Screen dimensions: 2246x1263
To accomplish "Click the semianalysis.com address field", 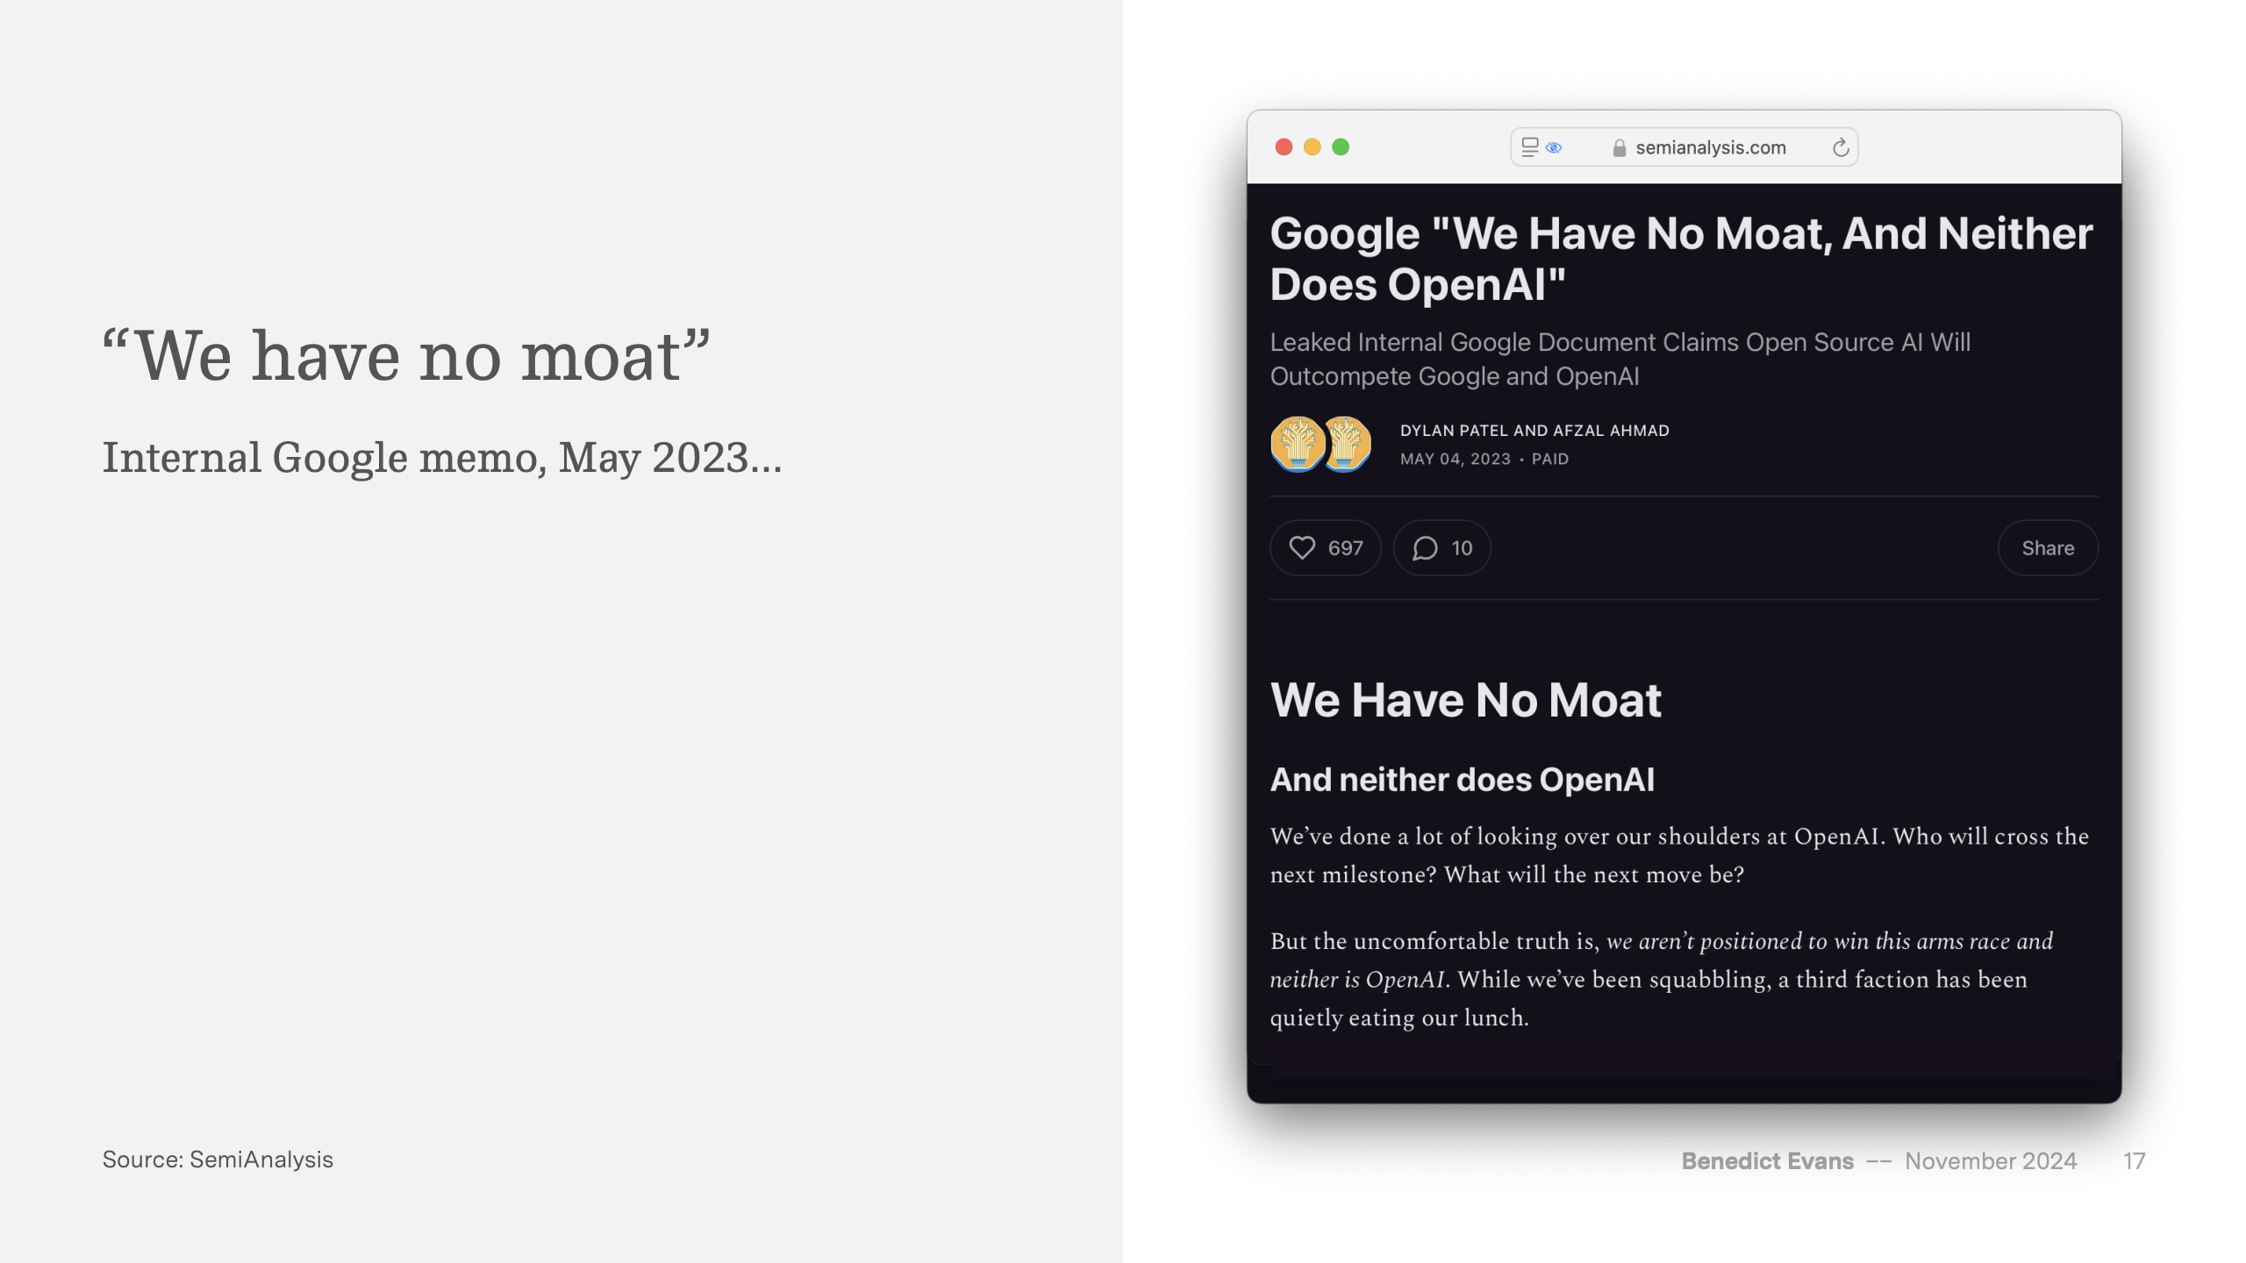I will click(x=1710, y=147).
